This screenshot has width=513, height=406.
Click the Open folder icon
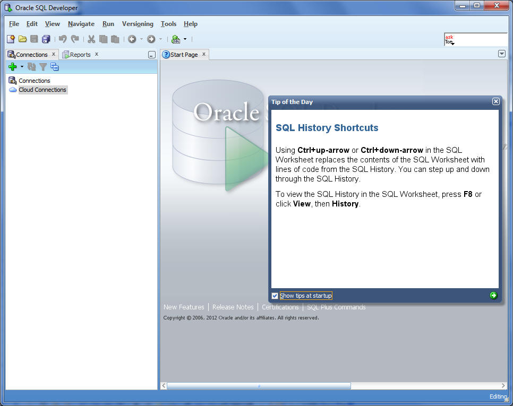tap(22, 39)
